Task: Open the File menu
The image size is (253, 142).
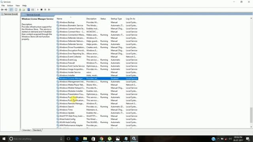Action: pyautogui.click(x=3, y=6)
